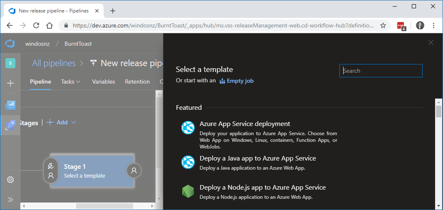
Task: Go to All pipelines breadcrumb link
Action: [54, 63]
